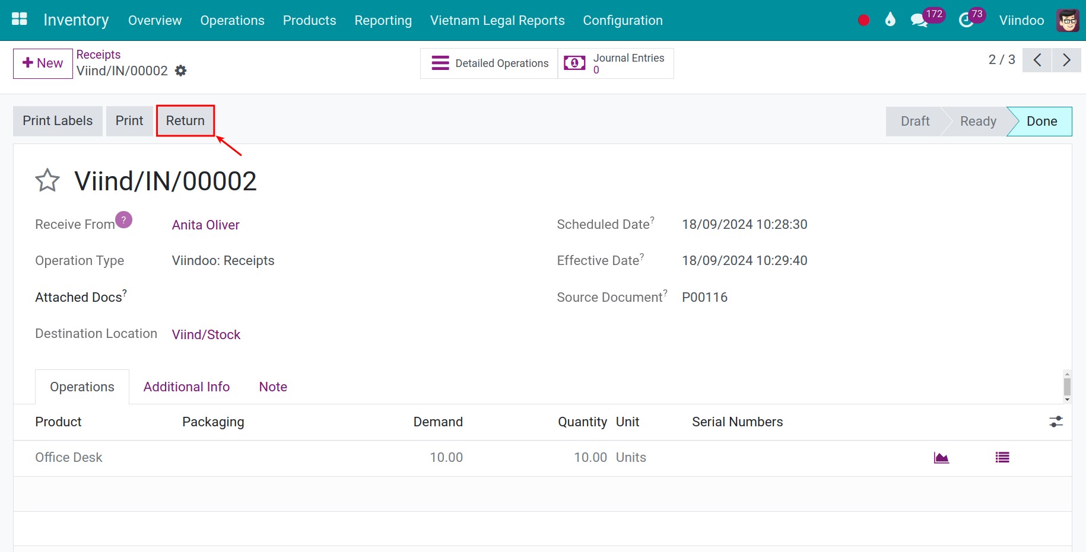Click the Viindoo company name in the top bar
1086x552 pixels.
1021,20
